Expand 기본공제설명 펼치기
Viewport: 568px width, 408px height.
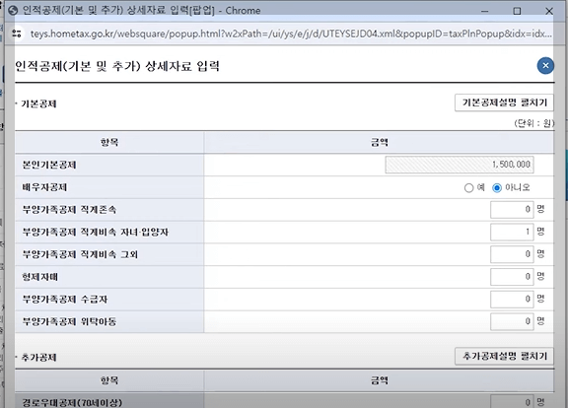(504, 102)
